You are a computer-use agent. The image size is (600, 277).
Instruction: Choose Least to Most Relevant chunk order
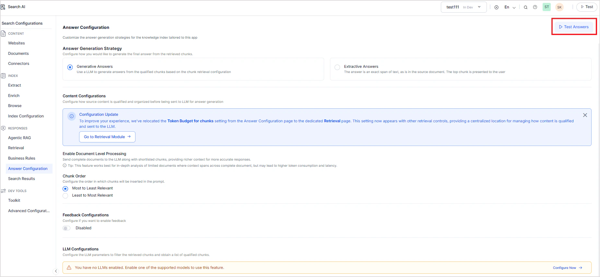(x=65, y=196)
